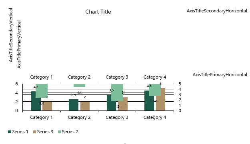The height and width of the screenshot is (144, 250).
Task: Select the tan Category 4 bar
Action: [x=160, y=99]
